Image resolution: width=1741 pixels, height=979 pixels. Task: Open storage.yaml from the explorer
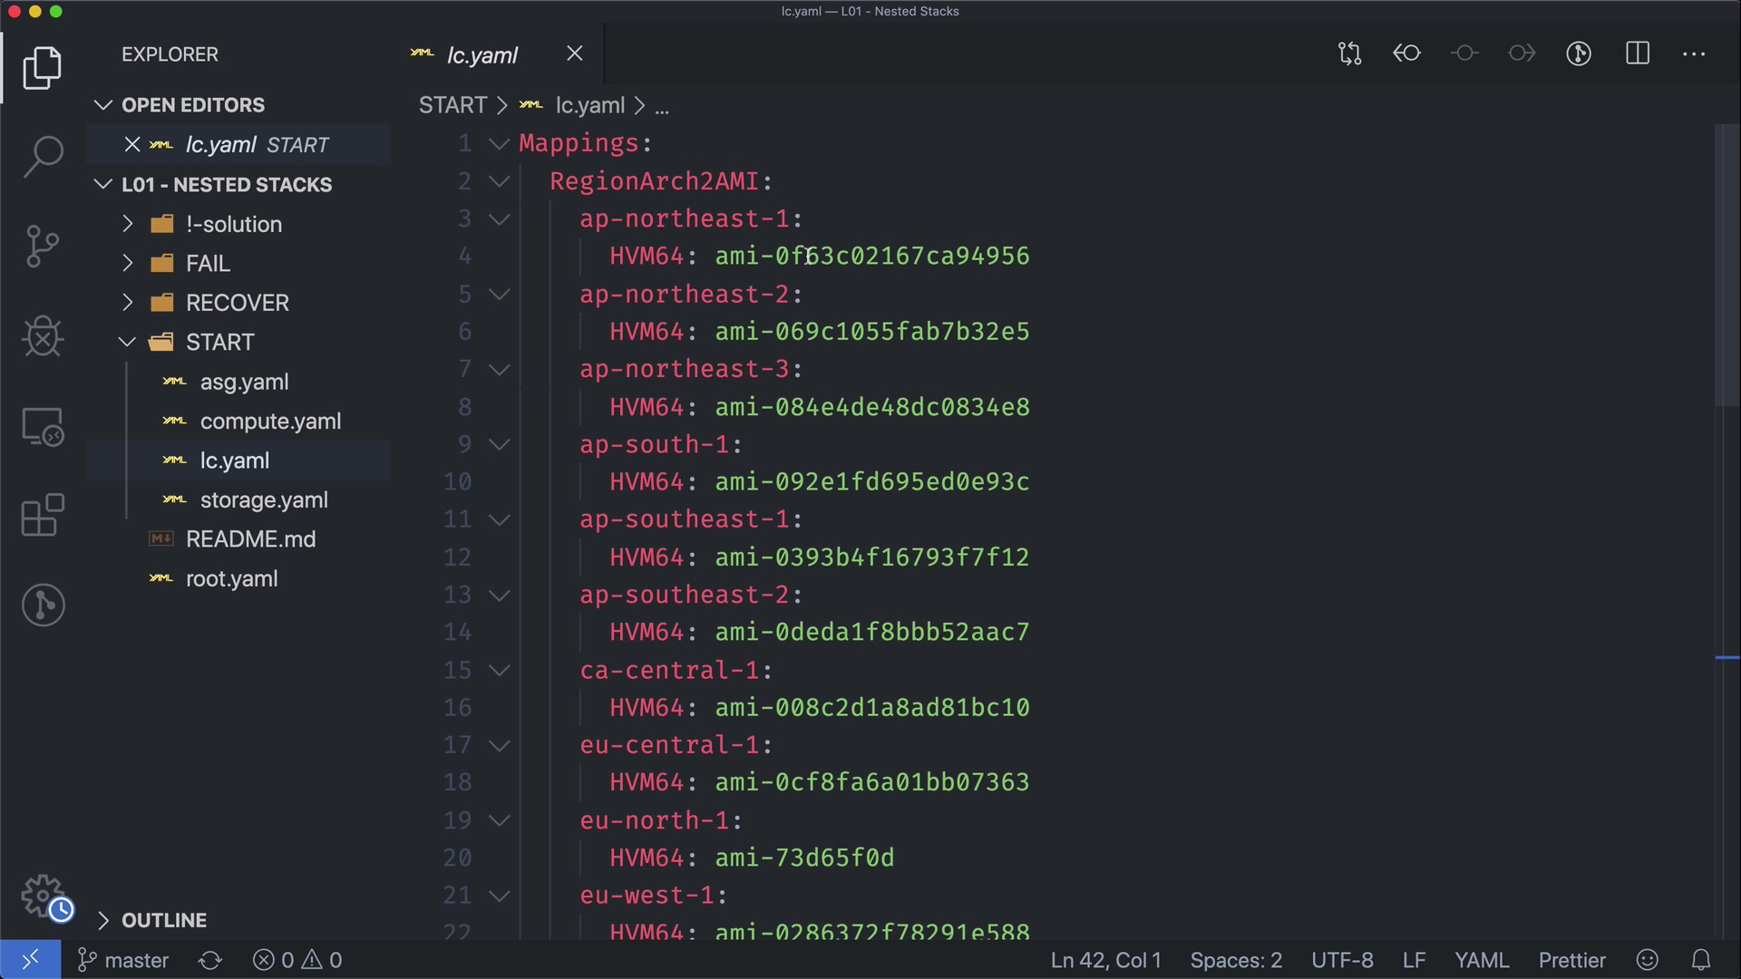click(x=263, y=499)
